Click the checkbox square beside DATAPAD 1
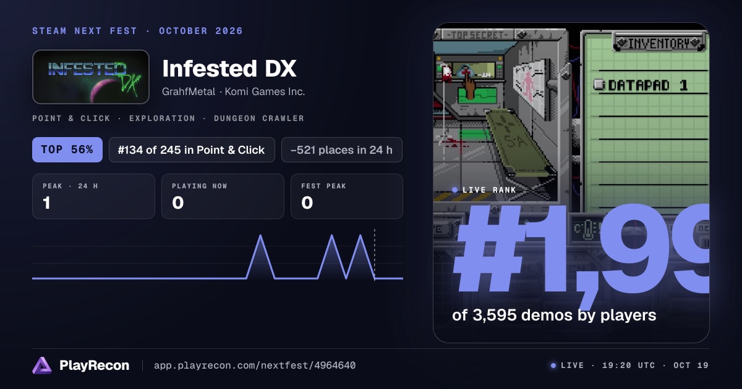The width and height of the screenshot is (742, 389). (x=598, y=85)
